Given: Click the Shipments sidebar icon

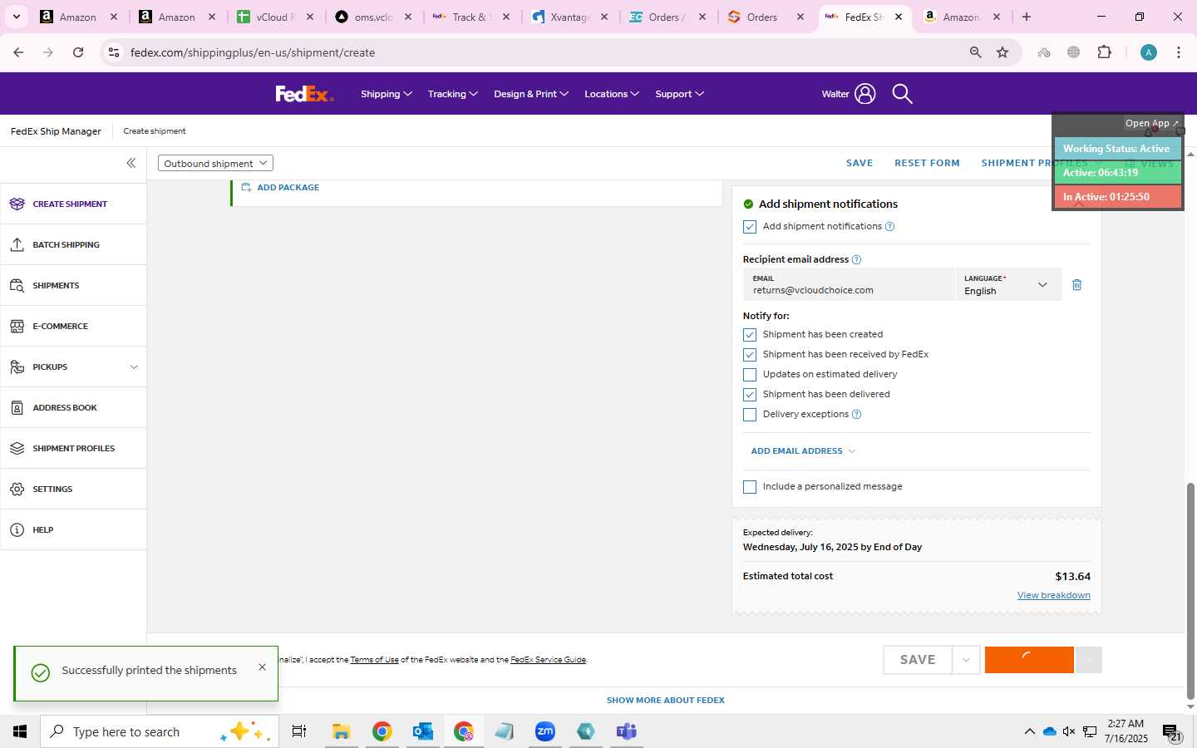Looking at the screenshot, I should point(17,285).
